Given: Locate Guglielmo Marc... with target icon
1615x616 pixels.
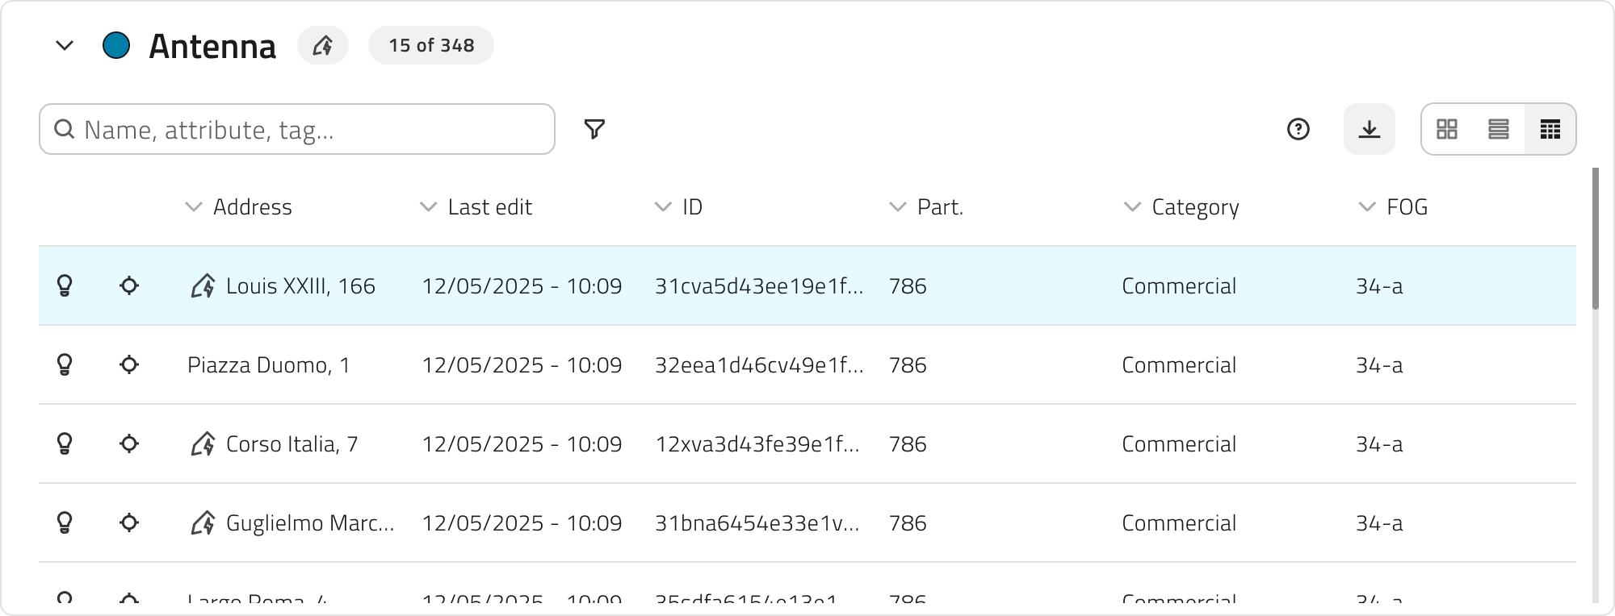Looking at the screenshot, I should pyautogui.click(x=129, y=523).
